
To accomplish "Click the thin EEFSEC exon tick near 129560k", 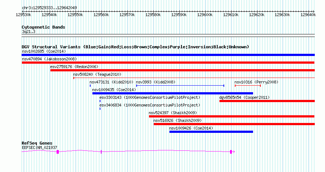I will [101, 152].
